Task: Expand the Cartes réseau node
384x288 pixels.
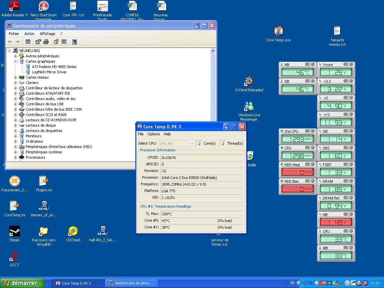Action: pyautogui.click(x=15, y=77)
